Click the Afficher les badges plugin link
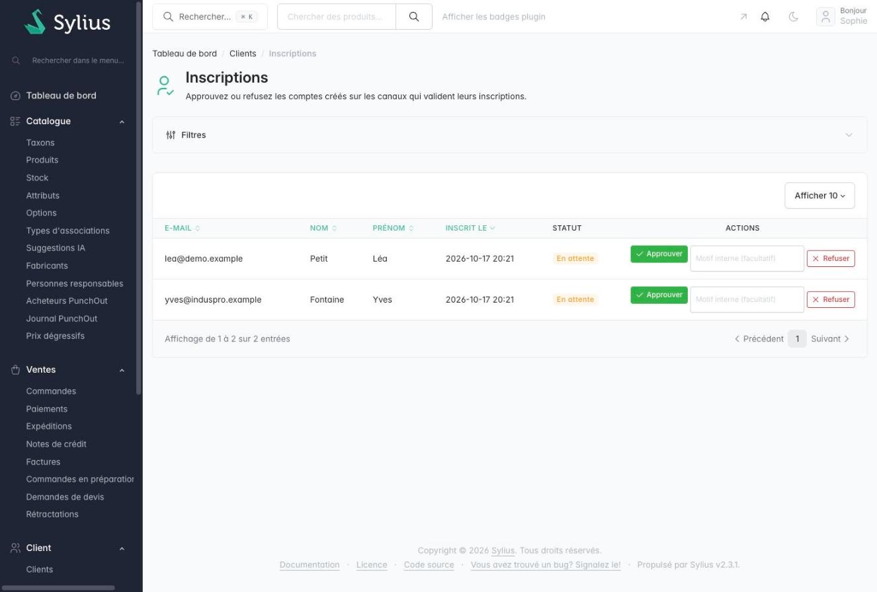 click(x=493, y=17)
